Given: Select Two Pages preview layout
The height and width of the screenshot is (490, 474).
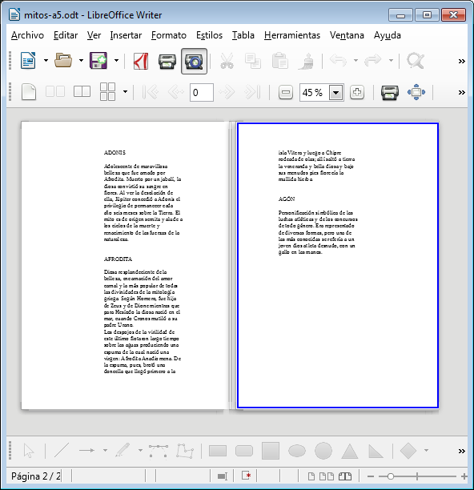Looking at the screenshot, I should 55,92.
